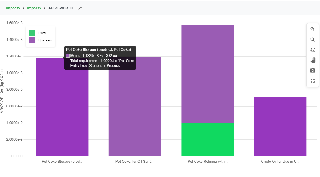Click the 1.6000e-8 y-axis value
The height and width of the screenshot is (177, 320).
pos(14,23)
